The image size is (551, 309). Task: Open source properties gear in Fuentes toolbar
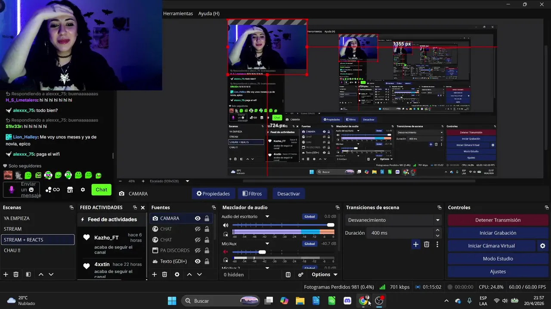[x=177, y=274]
